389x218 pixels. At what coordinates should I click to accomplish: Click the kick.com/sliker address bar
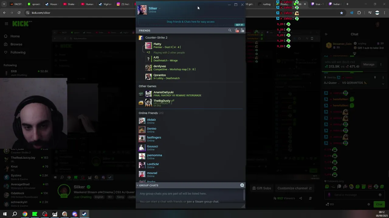pyautogui.click(x=41, y=13)
